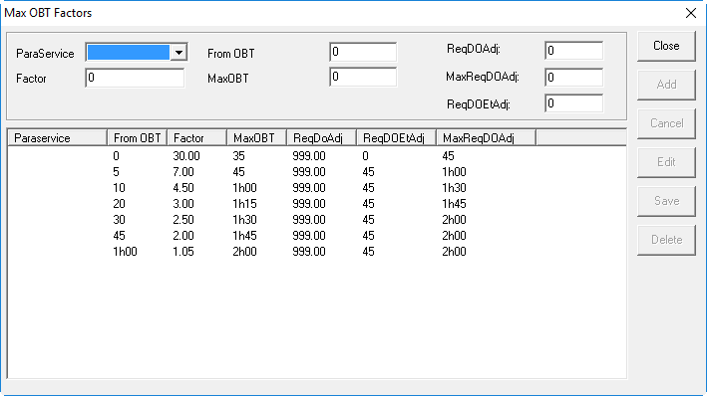Click the Factor value 3.00

pos(183,204)
